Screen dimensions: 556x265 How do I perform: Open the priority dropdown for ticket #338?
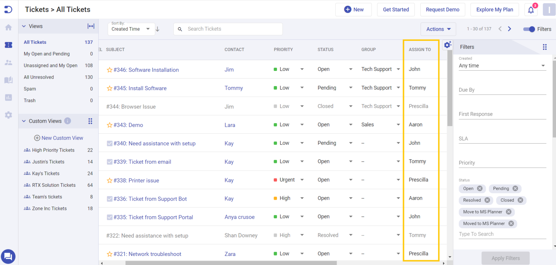[302, 180]
